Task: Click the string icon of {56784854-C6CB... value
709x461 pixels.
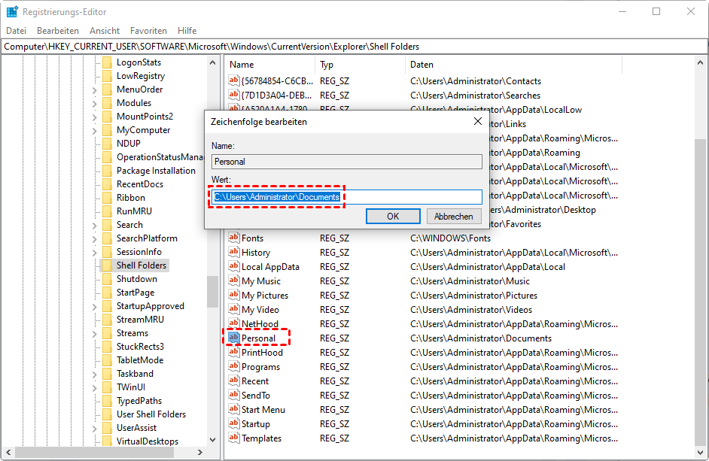Action: coord(234,81)
